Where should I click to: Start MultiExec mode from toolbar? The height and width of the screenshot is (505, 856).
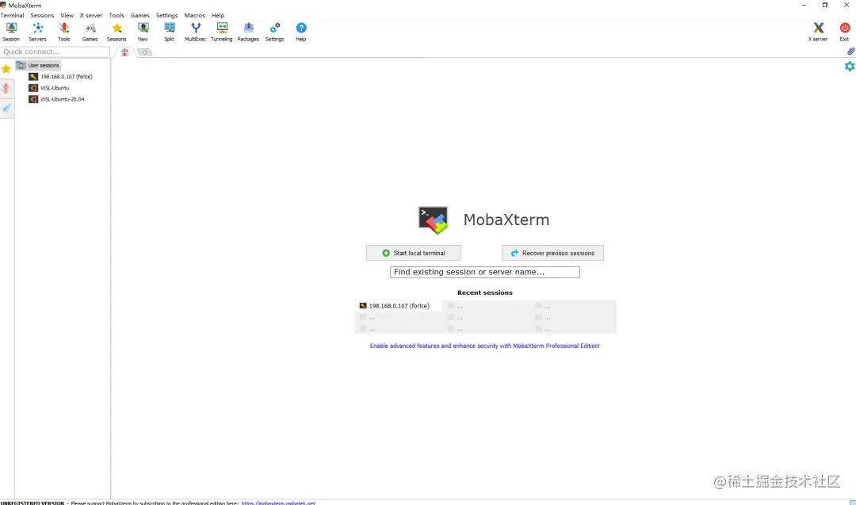tap(196, 32)
